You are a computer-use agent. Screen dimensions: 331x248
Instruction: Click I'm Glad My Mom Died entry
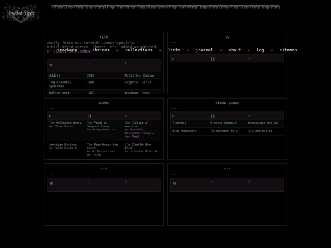coord(141,148)
